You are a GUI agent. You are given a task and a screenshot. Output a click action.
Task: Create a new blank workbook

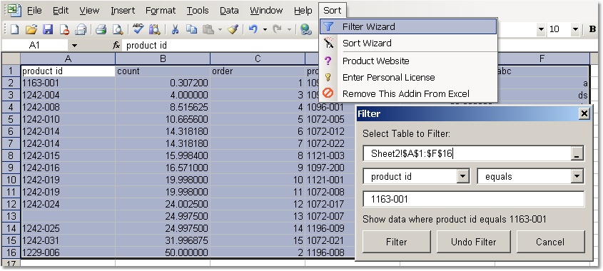[x=14, y=29]
